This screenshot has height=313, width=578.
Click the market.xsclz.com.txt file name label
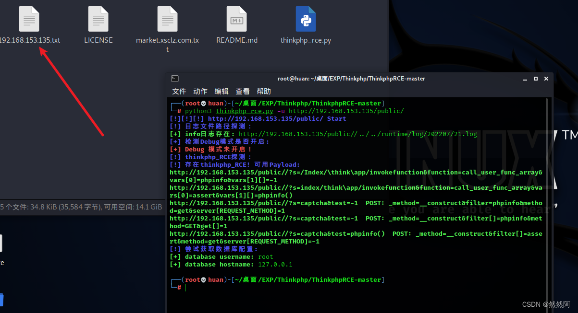(167, 45)
